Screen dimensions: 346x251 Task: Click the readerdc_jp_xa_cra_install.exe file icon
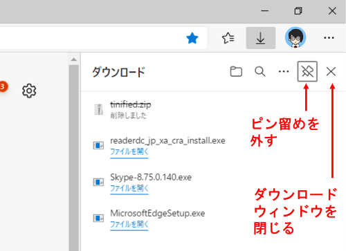pos(98,145)
